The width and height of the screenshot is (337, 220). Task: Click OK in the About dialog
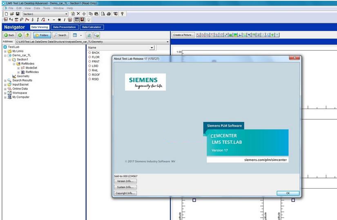(x=288, y=193)
